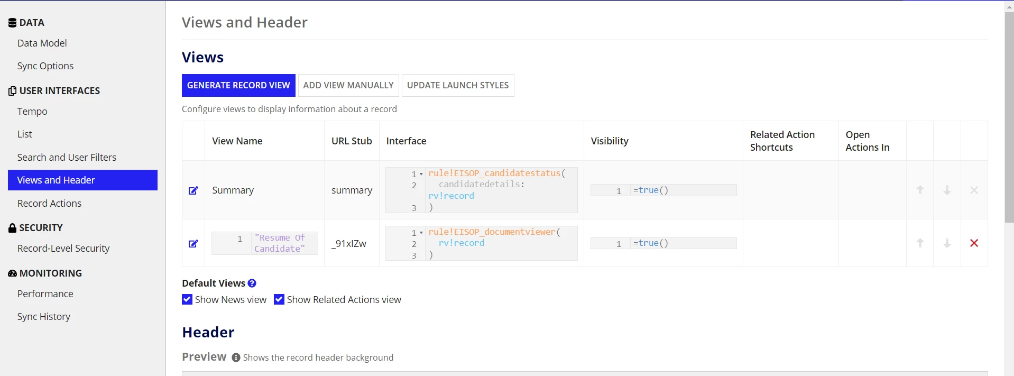Move the Resume Of Candidate view down
The width and height of the screenshot is (1014, 376).
tap(947, 243)
